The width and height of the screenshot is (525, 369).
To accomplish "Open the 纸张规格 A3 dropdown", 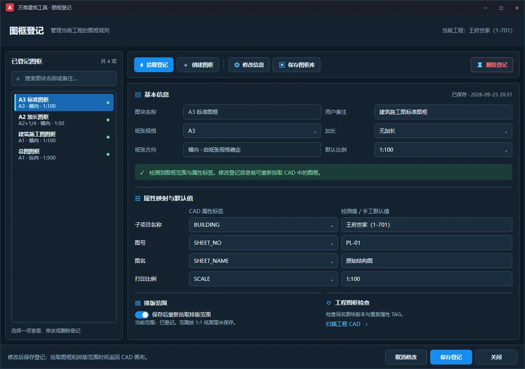I will click(x=252, y=131).
